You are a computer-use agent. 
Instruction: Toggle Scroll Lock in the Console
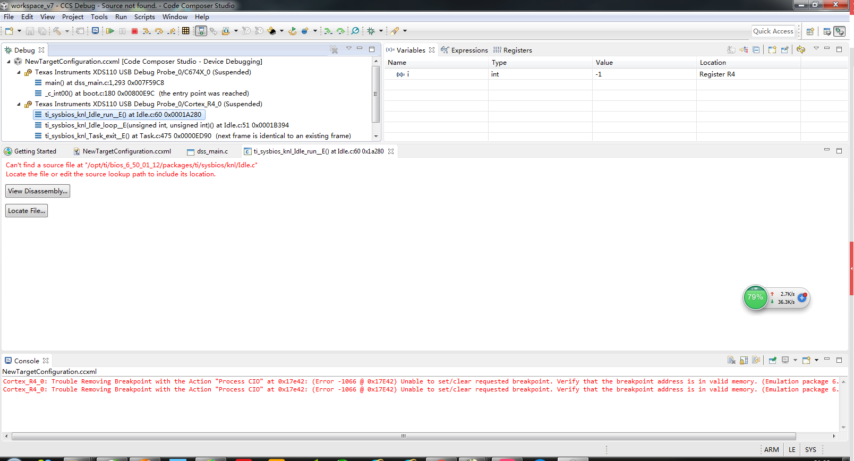coord(744,360)
